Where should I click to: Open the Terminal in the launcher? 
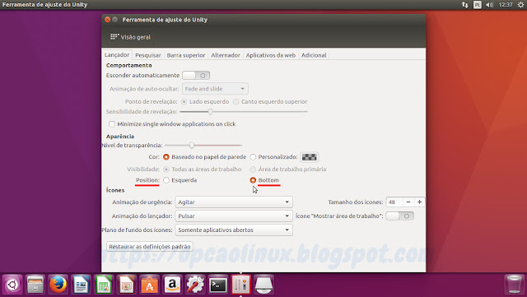218,285
